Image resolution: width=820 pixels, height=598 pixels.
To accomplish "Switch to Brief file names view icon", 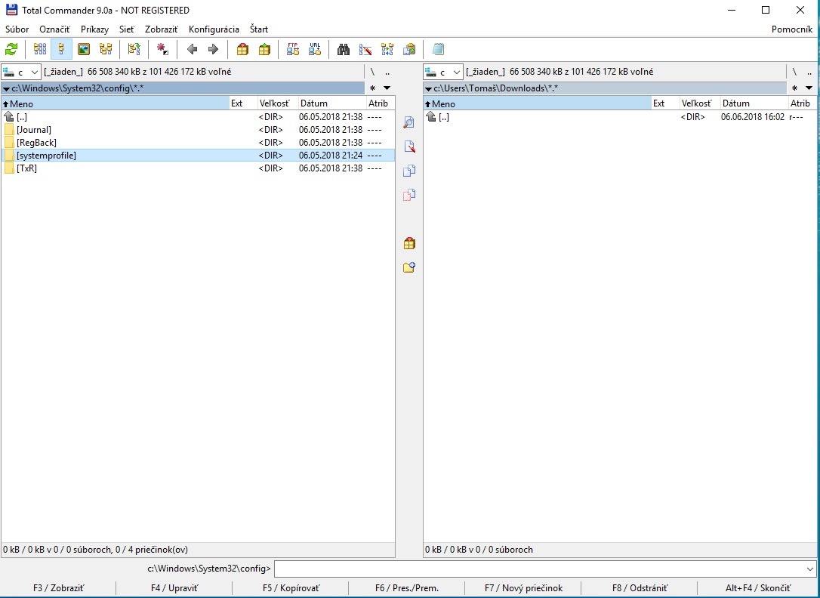I will coord(40,49).
